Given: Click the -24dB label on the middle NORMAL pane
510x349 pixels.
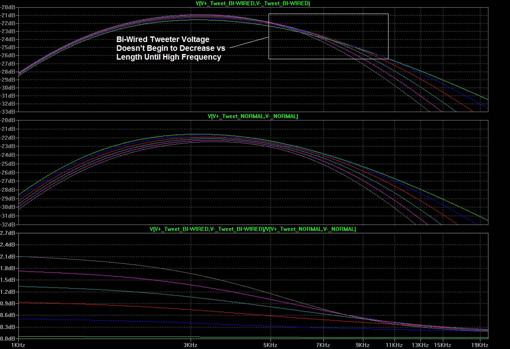Looking at the screenshot, I should point(8,155).
